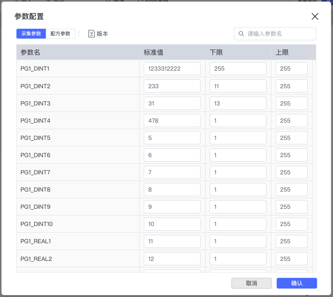The width and height of the screenshot is (333, 297).
Task: Click the PG1_REAL2 下限 input field
Action: point(238,259)
